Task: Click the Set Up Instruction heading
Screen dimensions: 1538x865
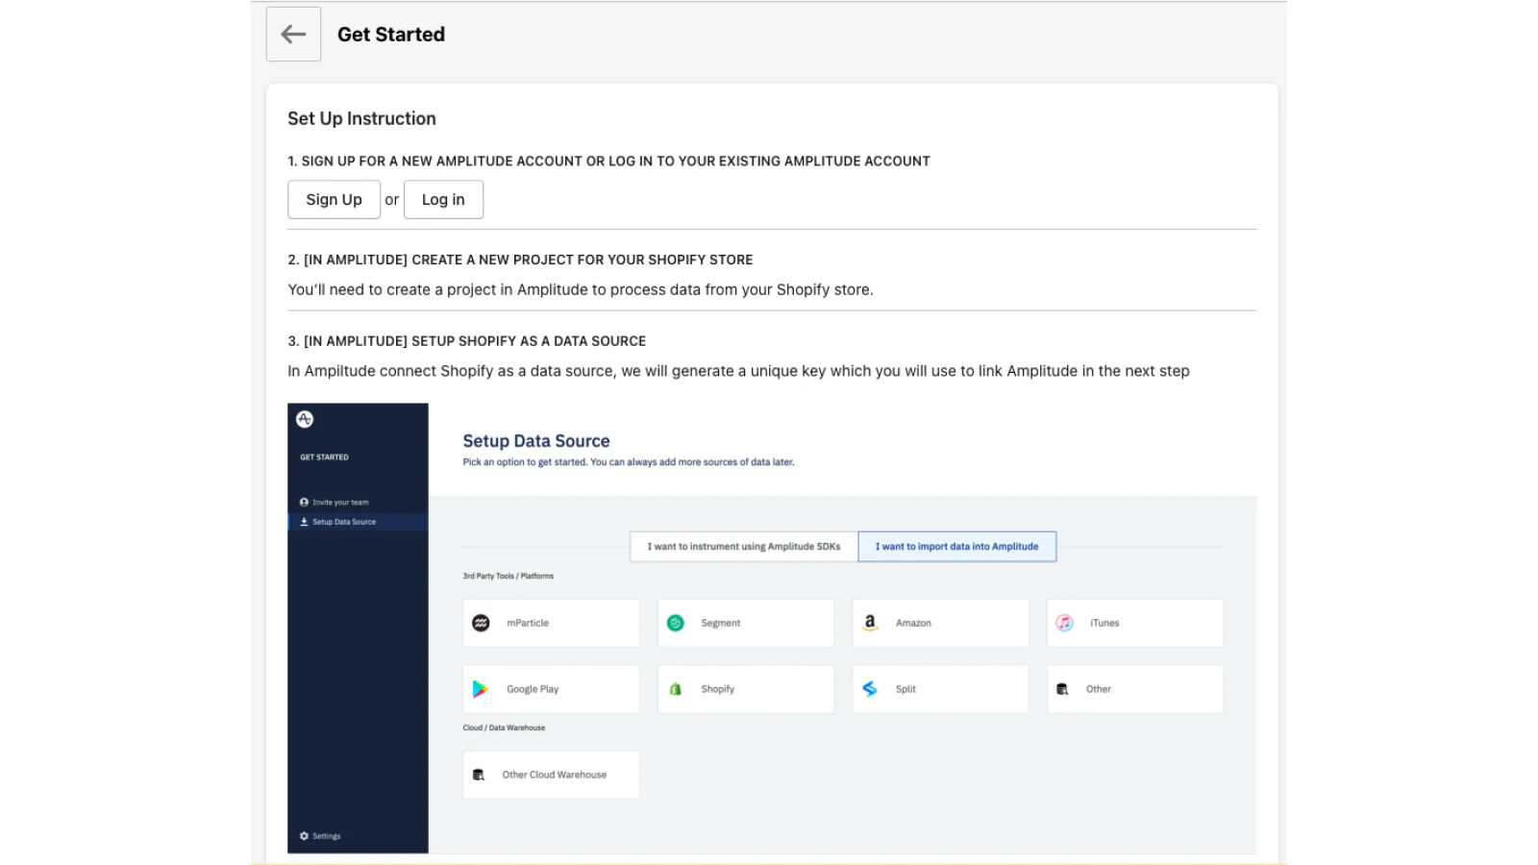Action: [361, 118]
